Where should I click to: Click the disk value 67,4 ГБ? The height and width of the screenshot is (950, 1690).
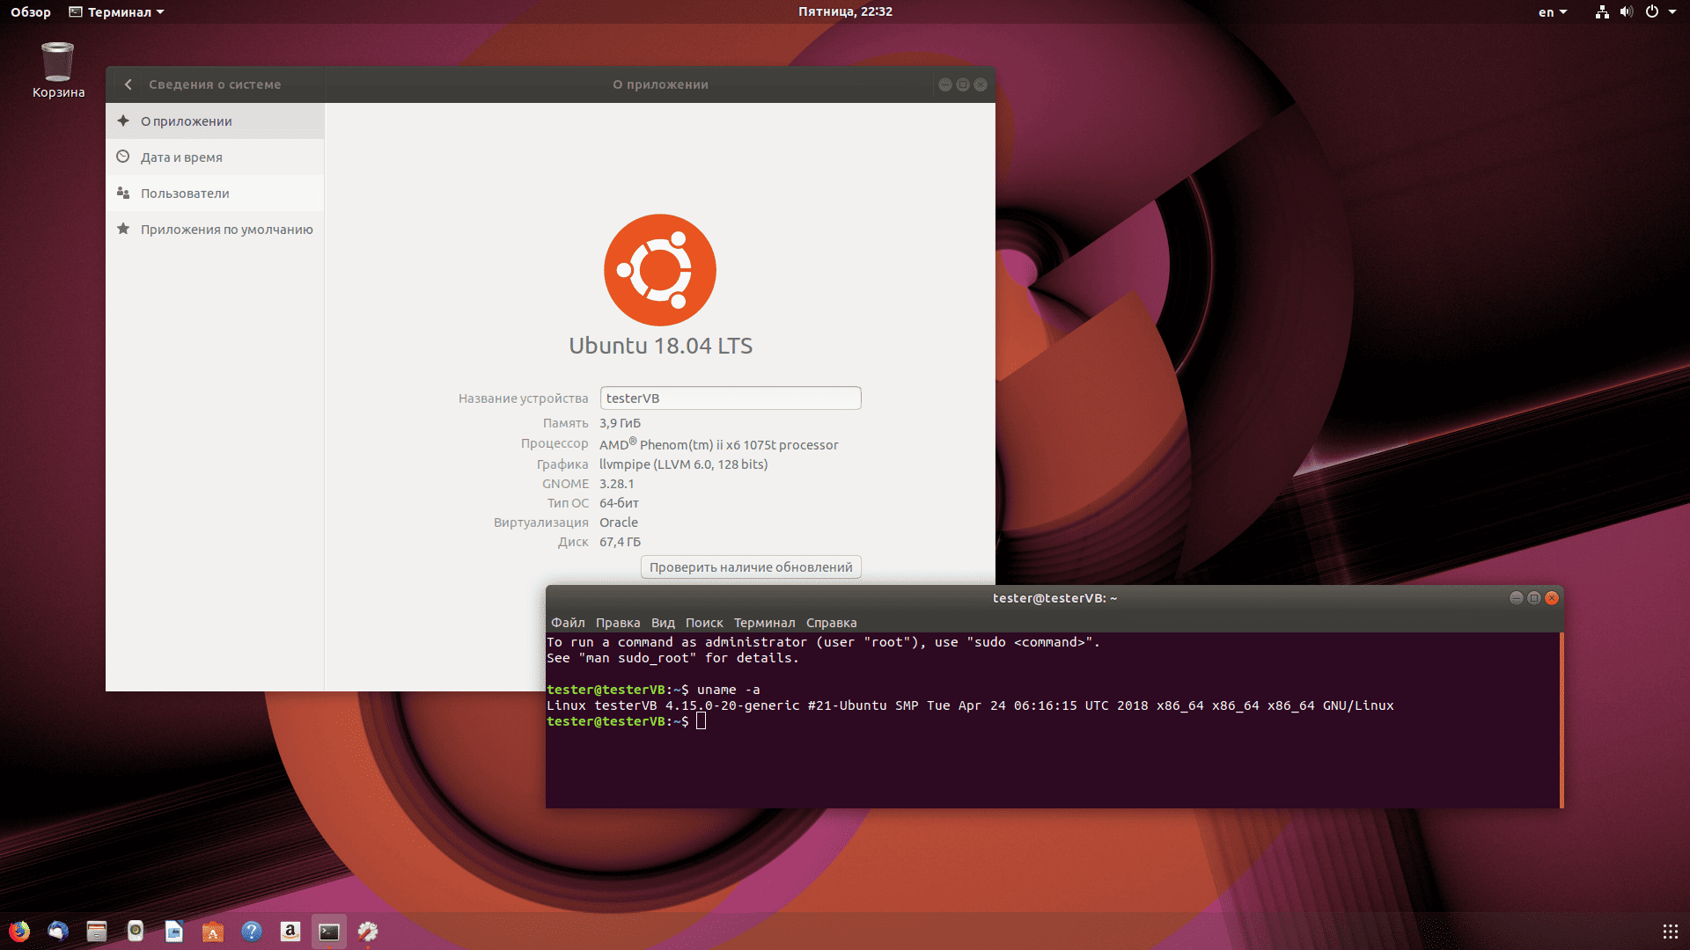click(x=620, y=542)
